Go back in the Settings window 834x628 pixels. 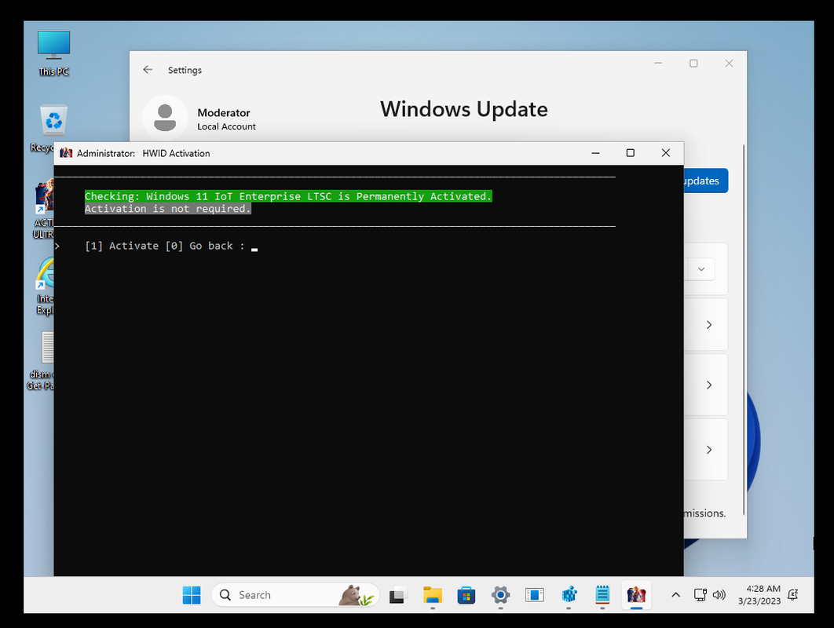point(148,70)
